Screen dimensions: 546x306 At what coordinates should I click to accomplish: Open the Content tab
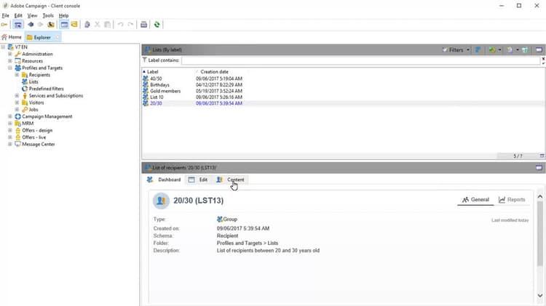tap(231, 180)
